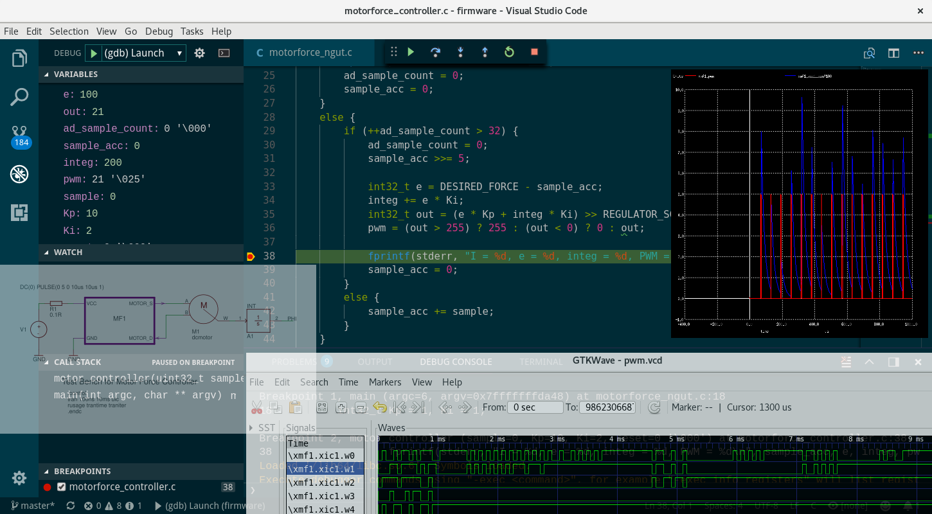Viewport: 932px width, 514px height.
Task: Open the Explorer view in activity bar
Action: [x=19, y=58]
